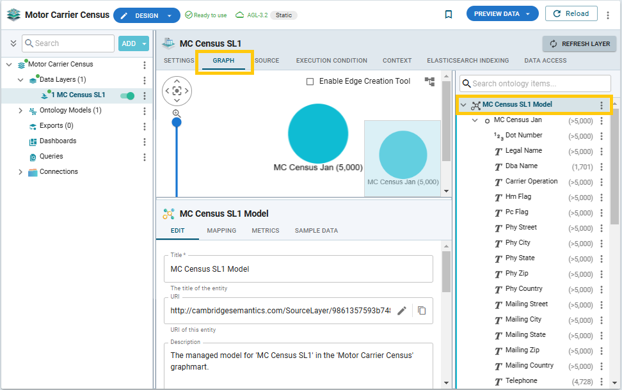Image resolution: width=622 pixels, height=390 pixels.
Task: Expand the Ontology Models tree node
Action: [20, 111]
